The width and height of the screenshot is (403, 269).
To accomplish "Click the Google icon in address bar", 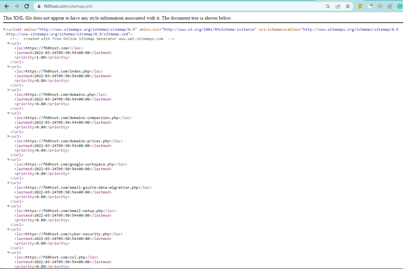I will [x=328, y=6].
